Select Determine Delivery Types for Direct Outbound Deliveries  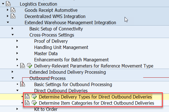[95, 97]
